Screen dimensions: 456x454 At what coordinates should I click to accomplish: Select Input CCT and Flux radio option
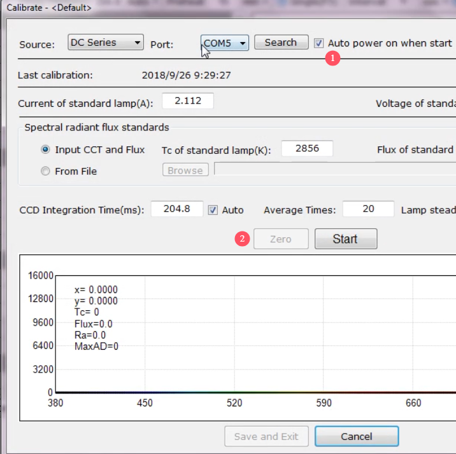coord(45,149)
